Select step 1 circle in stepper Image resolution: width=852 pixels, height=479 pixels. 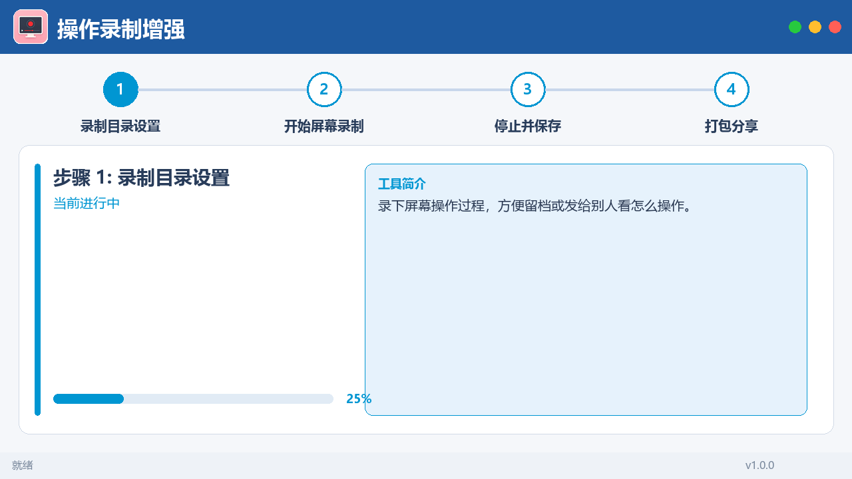coord(120,89)
